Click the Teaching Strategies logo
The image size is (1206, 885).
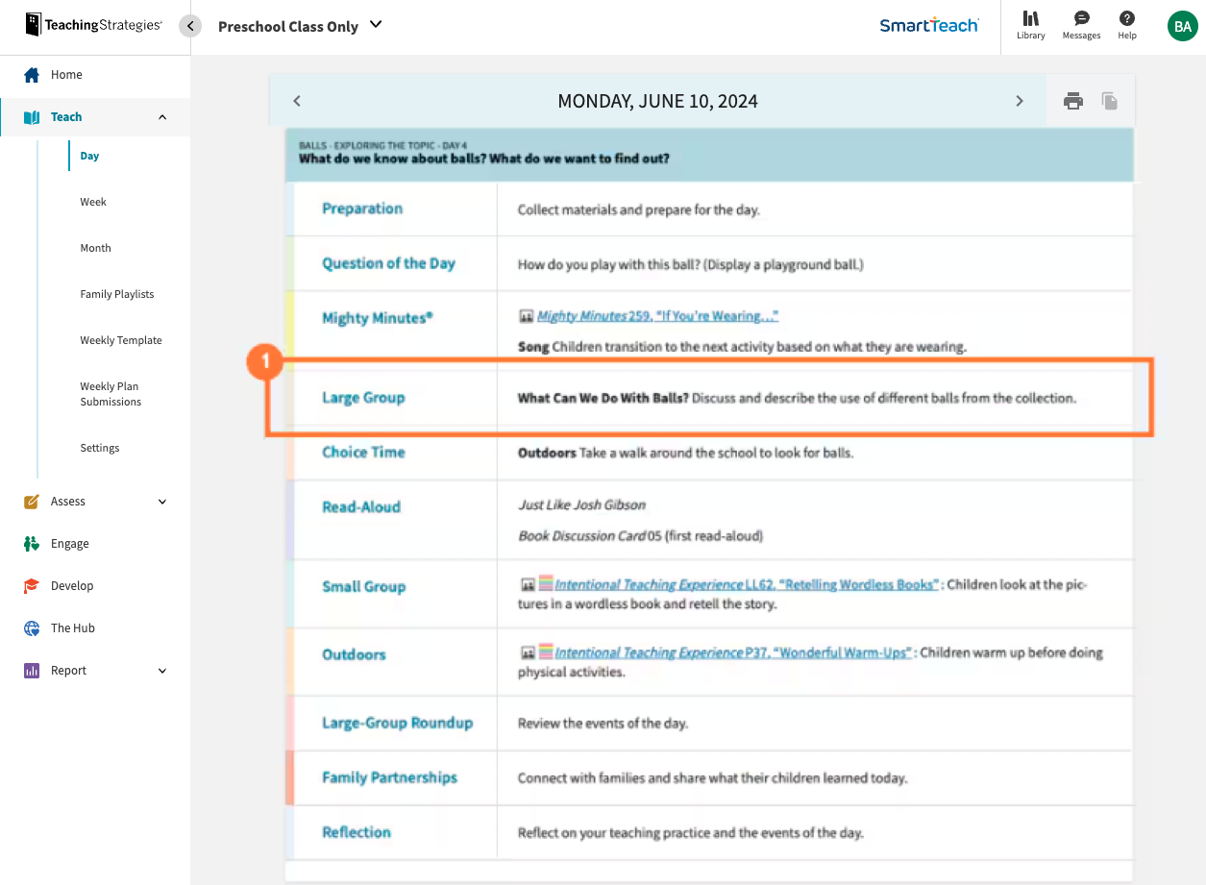click(92, 25)
